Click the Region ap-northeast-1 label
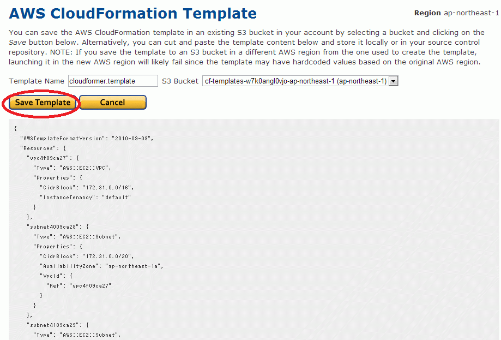 [456, 13]
